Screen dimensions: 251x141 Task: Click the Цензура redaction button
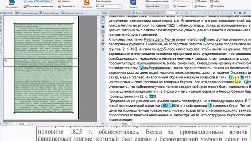click(x=200, y=6)
